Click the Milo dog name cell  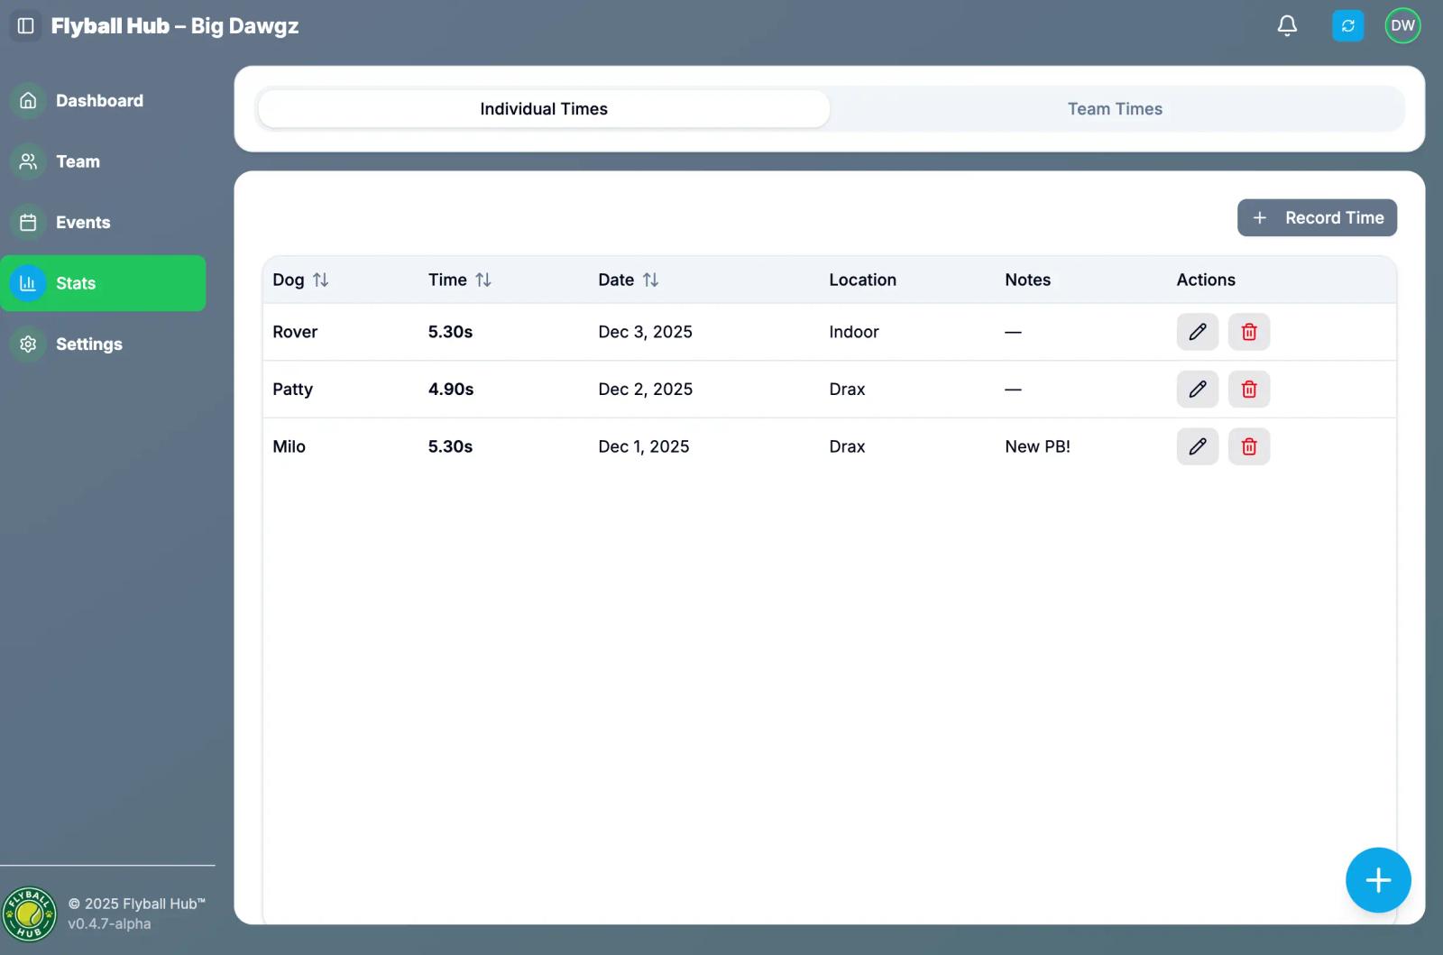tap(289, 446)
